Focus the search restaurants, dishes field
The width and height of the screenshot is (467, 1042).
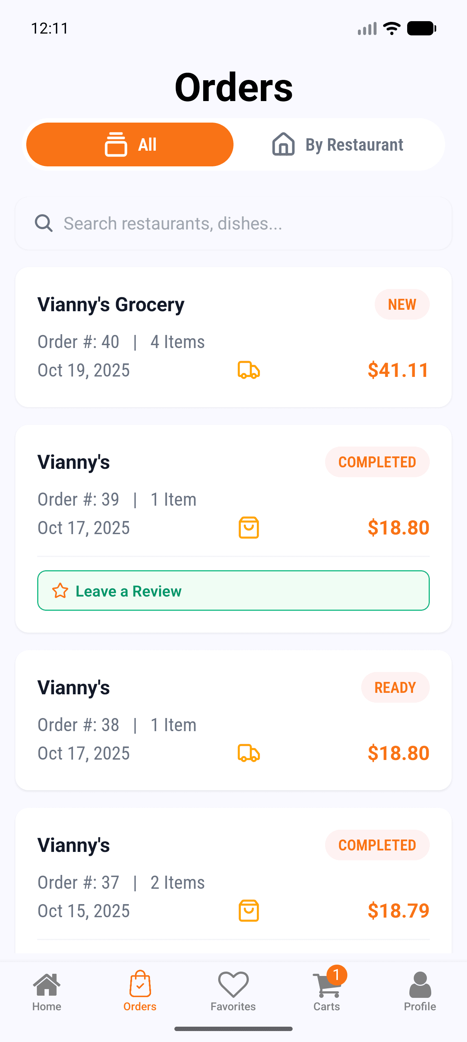[x=243, y=223]
